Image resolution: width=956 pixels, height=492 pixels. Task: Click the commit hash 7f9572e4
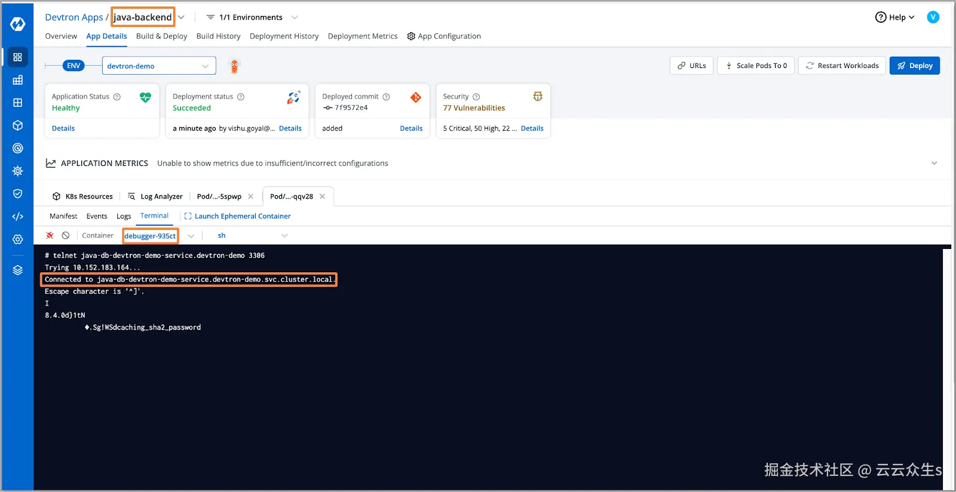click(351, 107)
